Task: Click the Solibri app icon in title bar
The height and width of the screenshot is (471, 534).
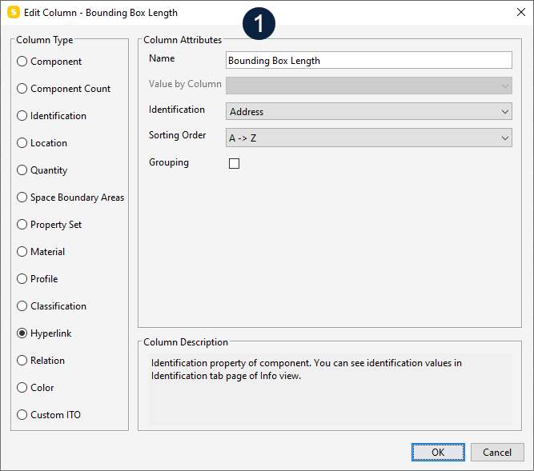Action: coord(14,13)
